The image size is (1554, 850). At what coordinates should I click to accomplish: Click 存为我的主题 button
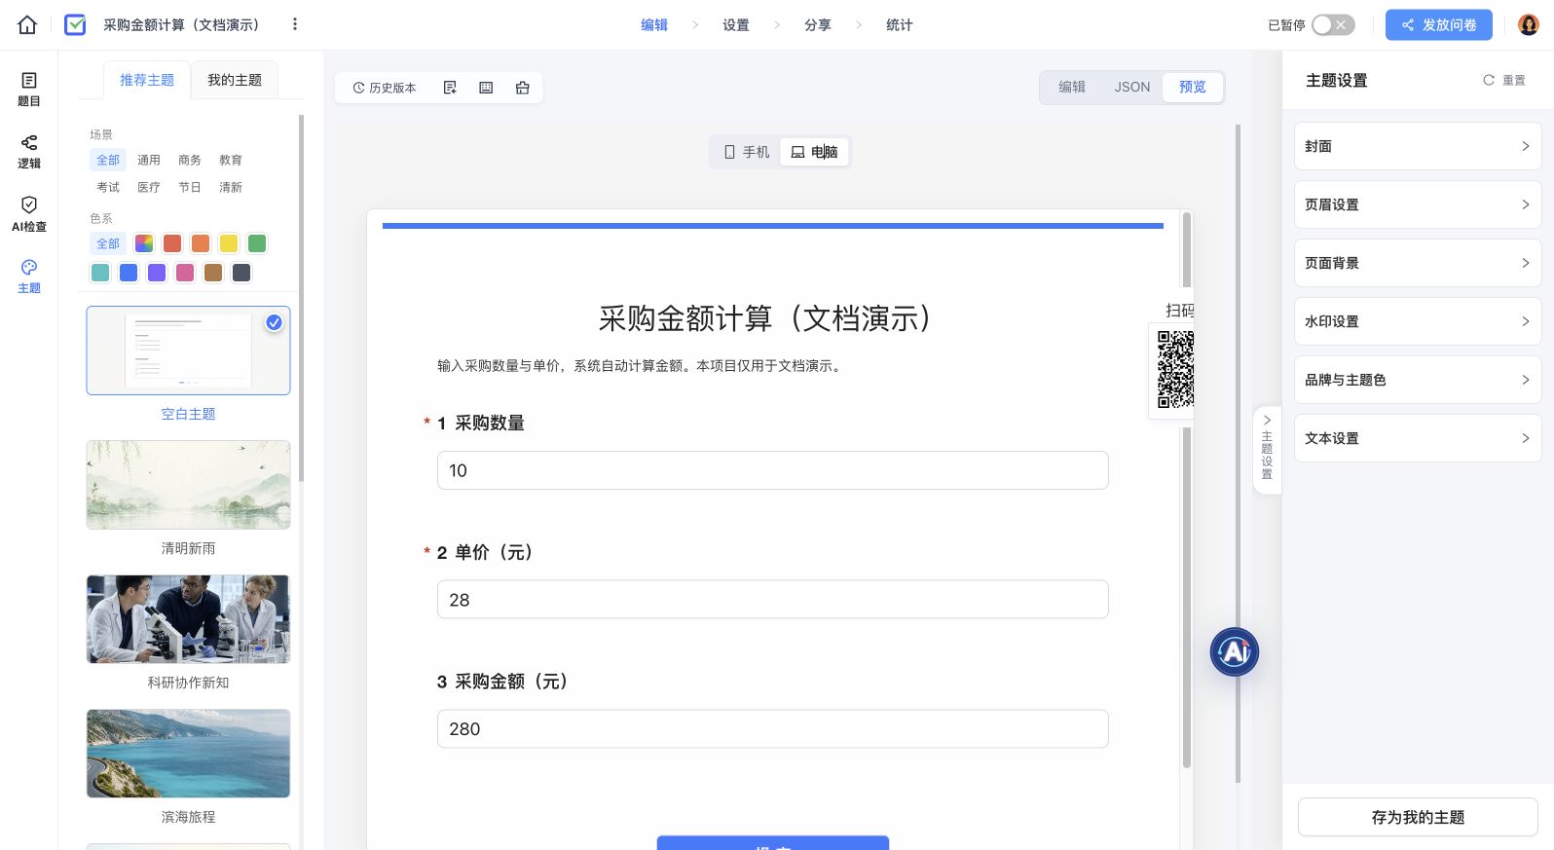point(1418,817)
